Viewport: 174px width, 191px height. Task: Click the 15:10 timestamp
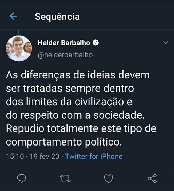pos(15,156)
